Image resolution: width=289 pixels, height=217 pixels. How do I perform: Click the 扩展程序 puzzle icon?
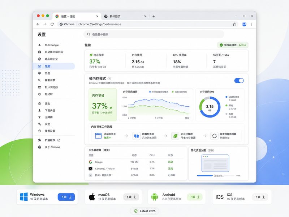[x=39, y=140]
